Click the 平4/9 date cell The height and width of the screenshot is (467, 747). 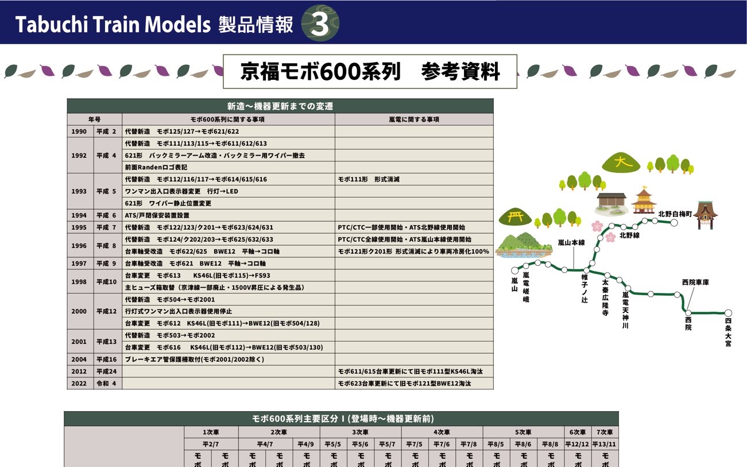(x=306, y=444)
